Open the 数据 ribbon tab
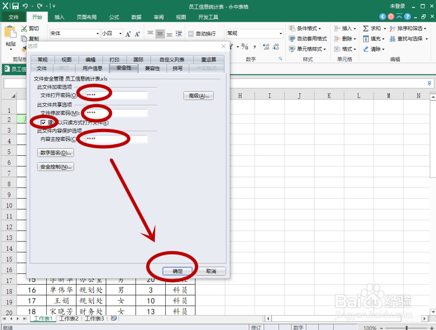436x330 pixels. click(x=136, y=17)
